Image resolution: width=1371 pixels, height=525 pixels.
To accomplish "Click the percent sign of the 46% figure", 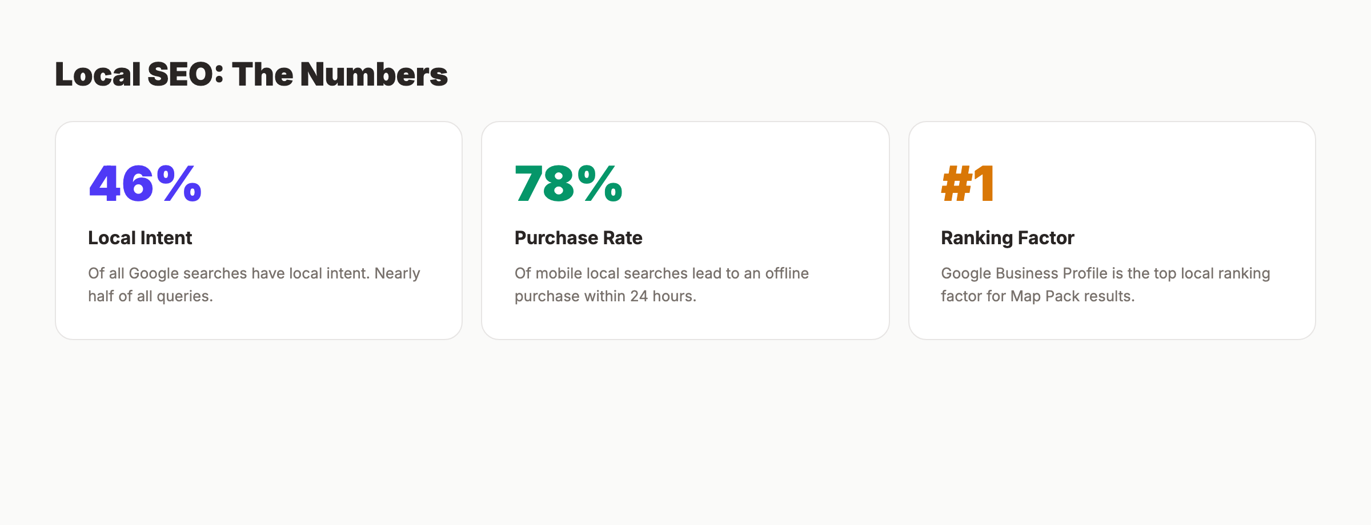I will point(179,184).
